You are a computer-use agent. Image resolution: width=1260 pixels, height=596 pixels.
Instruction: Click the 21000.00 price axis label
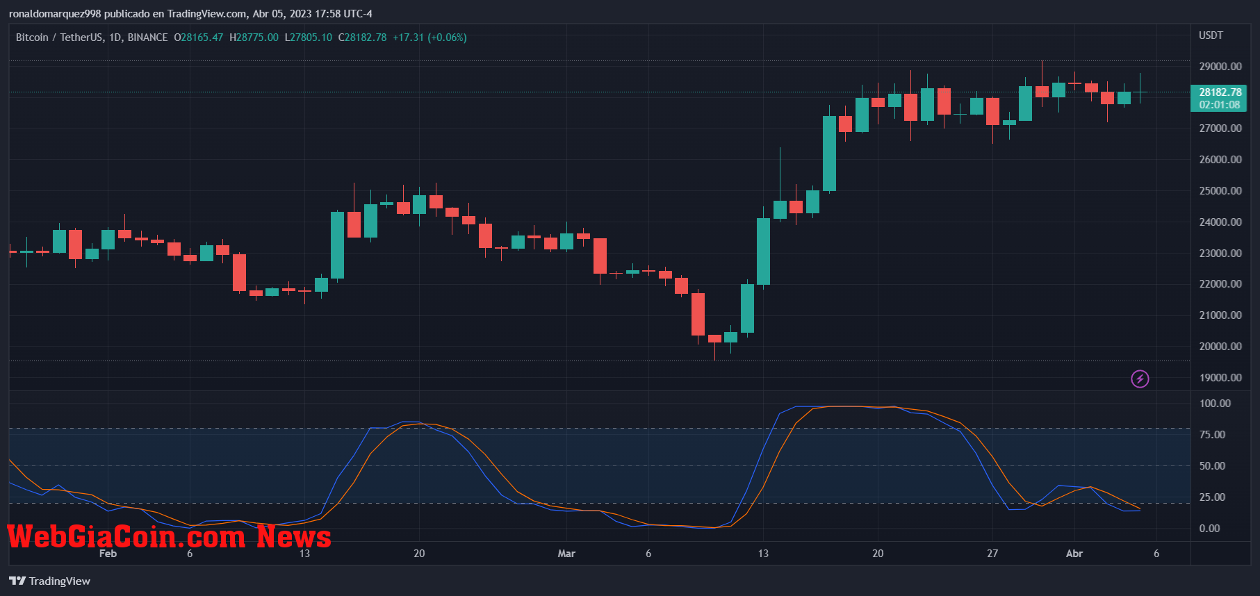pyautogui.click(x=1220, y=315)
